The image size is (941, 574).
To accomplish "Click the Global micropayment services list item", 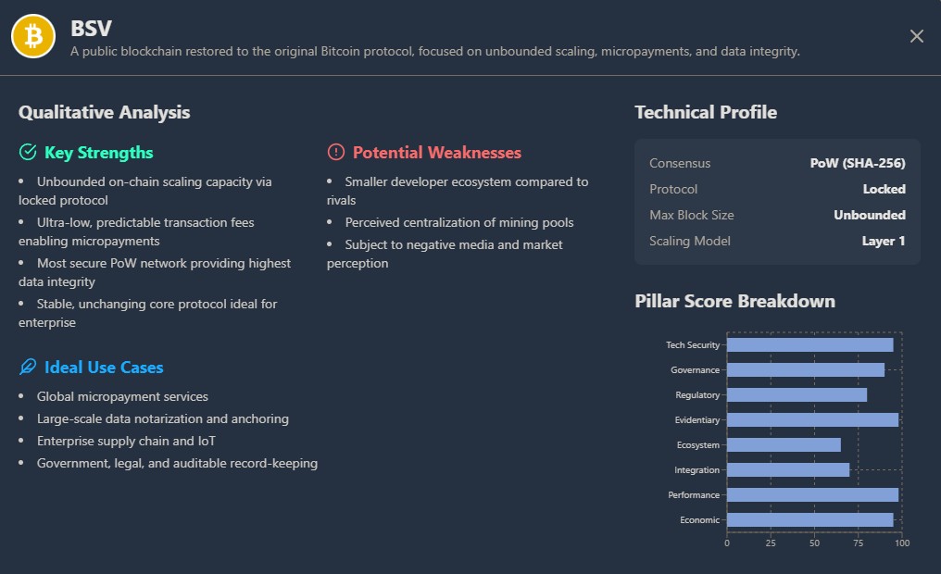I will 122,396.
